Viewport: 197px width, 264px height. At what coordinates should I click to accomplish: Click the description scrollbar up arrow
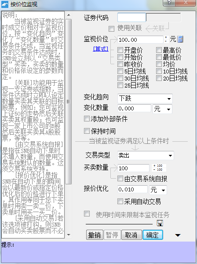tap(69, 15)
